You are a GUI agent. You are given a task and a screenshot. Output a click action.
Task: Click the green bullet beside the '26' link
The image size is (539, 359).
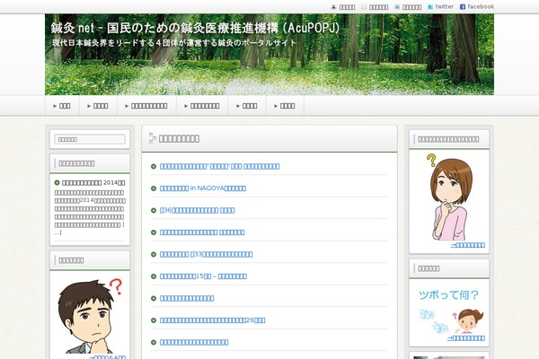coord(154,320)
